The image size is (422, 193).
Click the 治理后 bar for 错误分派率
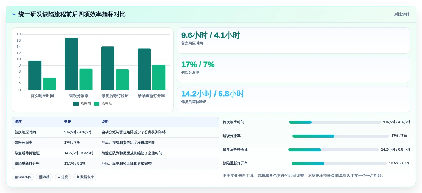[x=86, y=79]
